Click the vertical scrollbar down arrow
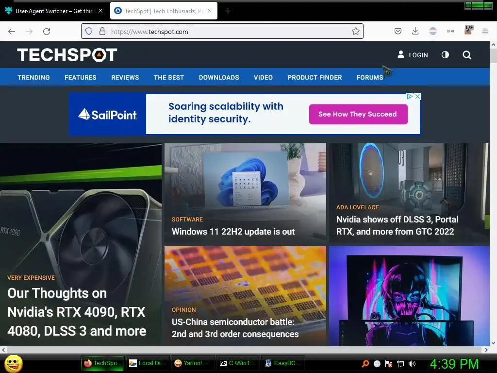497x373 pixels. tap(493, 343)
